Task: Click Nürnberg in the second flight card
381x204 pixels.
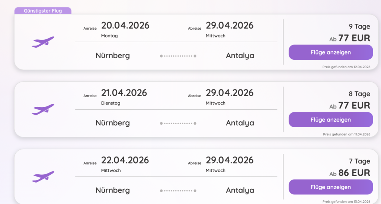Action: coord(113,123)
